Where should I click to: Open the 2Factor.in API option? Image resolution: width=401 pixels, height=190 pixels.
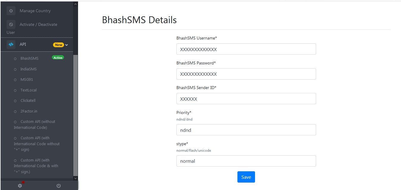tap(29, 111)
